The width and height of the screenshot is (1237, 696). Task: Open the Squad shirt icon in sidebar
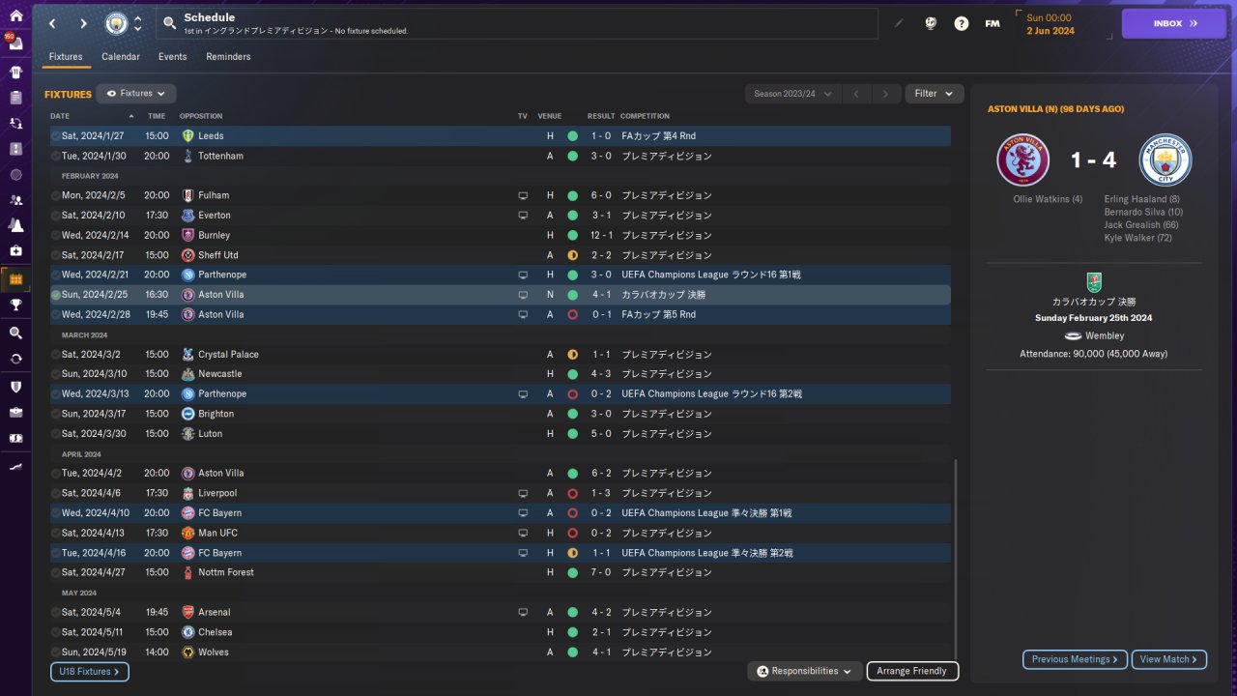click(x=15, y=72)
